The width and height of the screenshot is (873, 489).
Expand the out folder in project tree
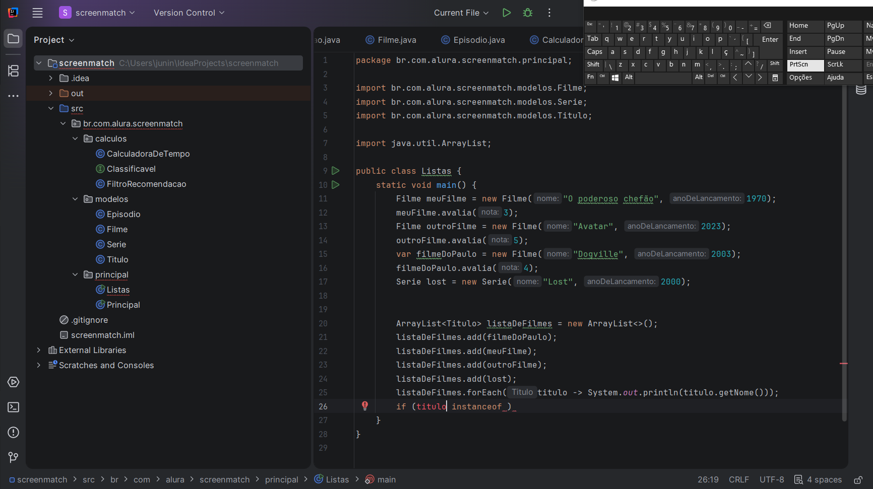(x=51, y=93)
